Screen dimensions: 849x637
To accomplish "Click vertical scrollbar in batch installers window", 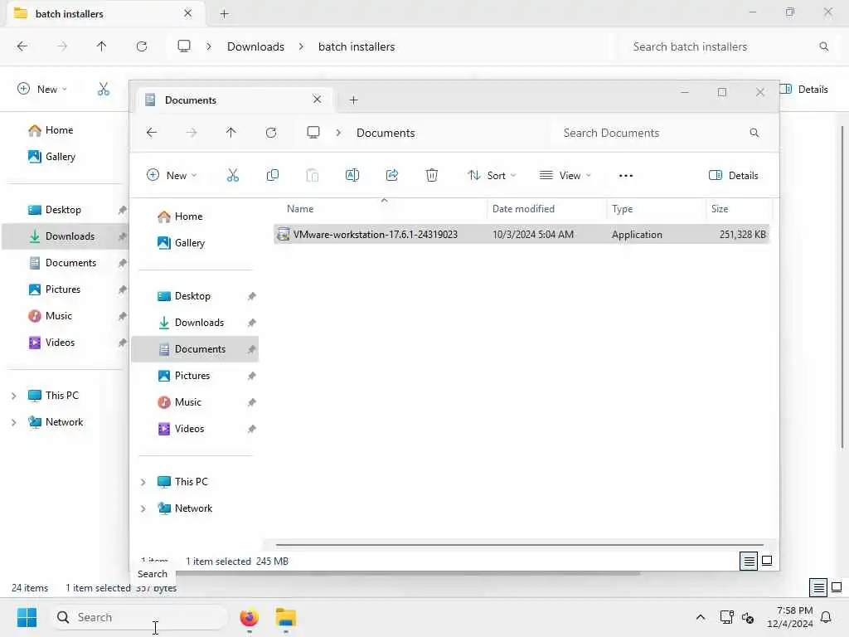I will [x=842, y=287].
